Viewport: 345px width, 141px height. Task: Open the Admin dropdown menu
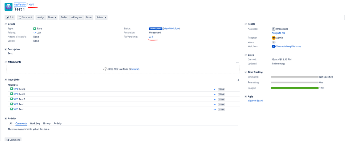click(x=101, y=17)
